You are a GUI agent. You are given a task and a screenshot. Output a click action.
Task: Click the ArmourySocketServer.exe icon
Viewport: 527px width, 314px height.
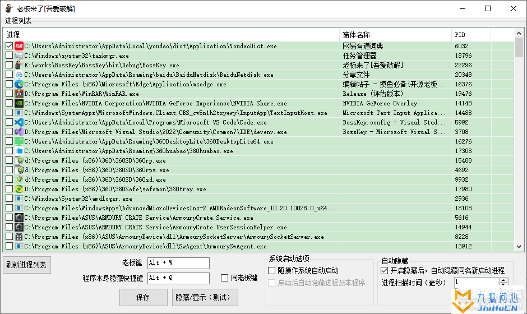[x=19, y=236]
